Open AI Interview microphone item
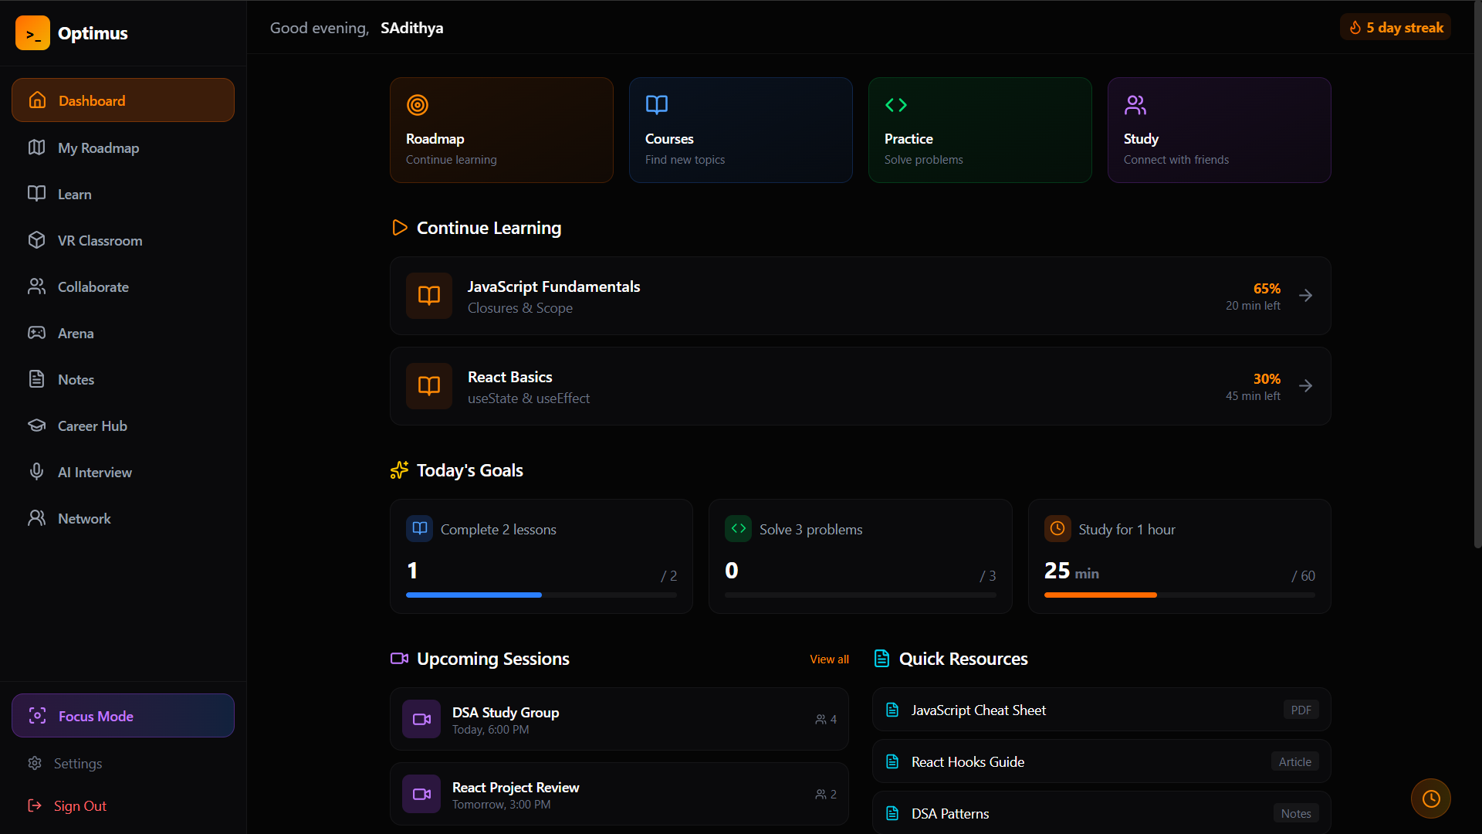Viewport: 1482px width, 834px height. click(x=94, y=473)
